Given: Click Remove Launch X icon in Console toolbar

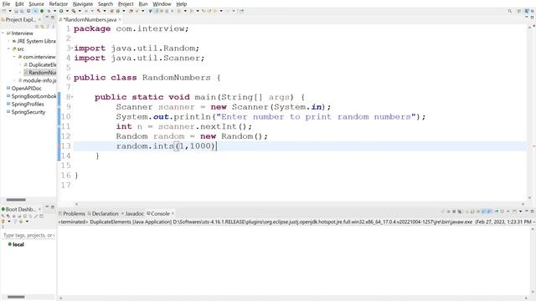Looking at the screenshot, I should pyautogui.click(x=454, y=212).
